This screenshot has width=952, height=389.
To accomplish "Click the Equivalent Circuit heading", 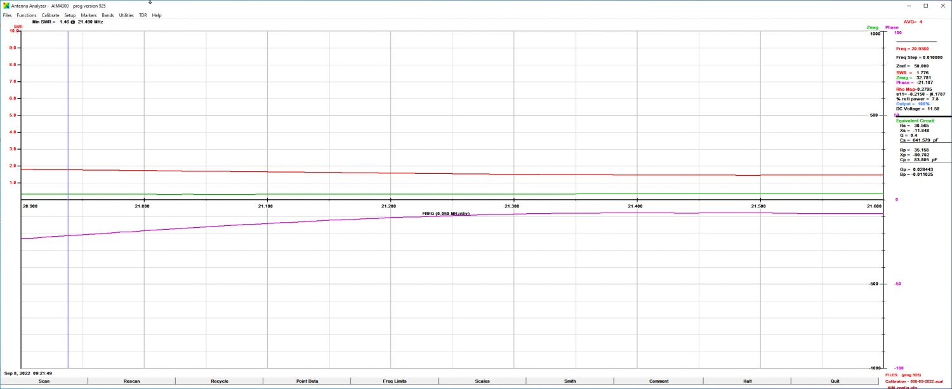I will point(915,121).
